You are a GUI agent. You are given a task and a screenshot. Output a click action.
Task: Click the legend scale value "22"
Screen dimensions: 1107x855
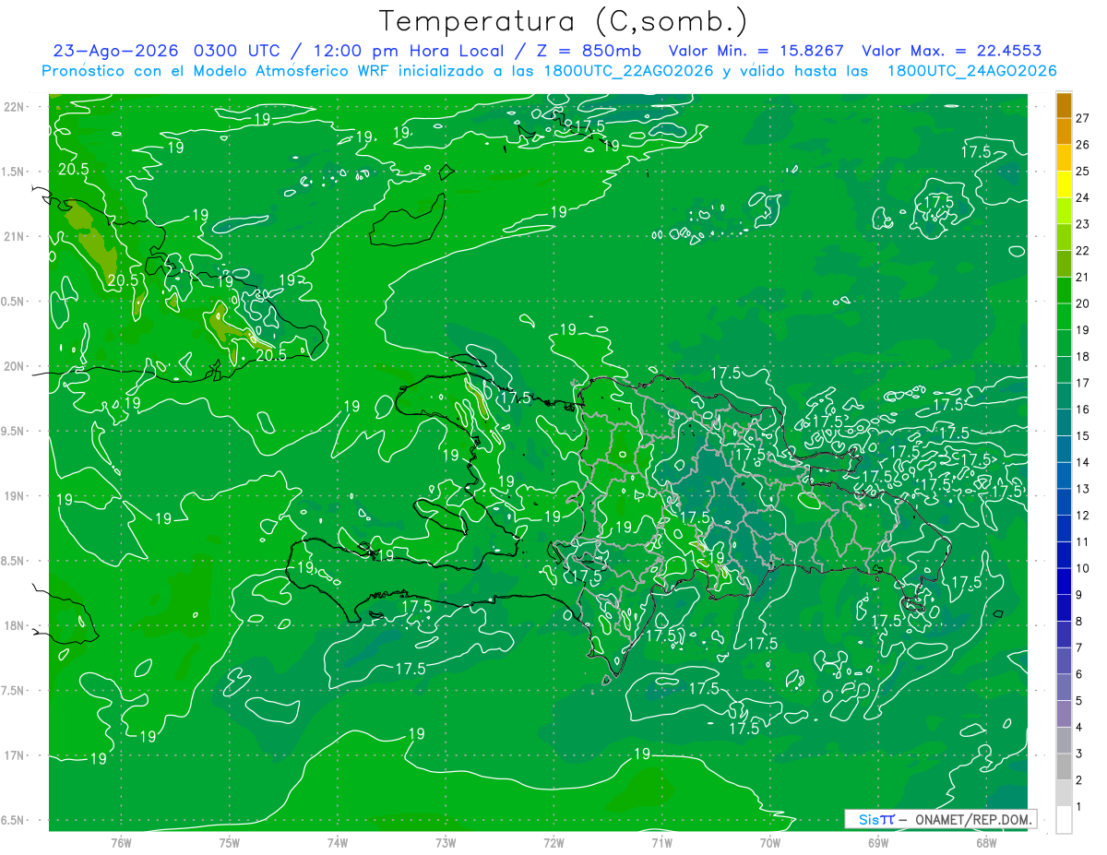pyautogui.click(x=1083, y=251)
